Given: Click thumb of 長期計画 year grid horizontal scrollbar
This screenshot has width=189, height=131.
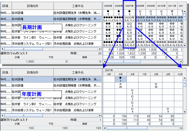Looking at the screenshot, I should click(x=123, y=62).
